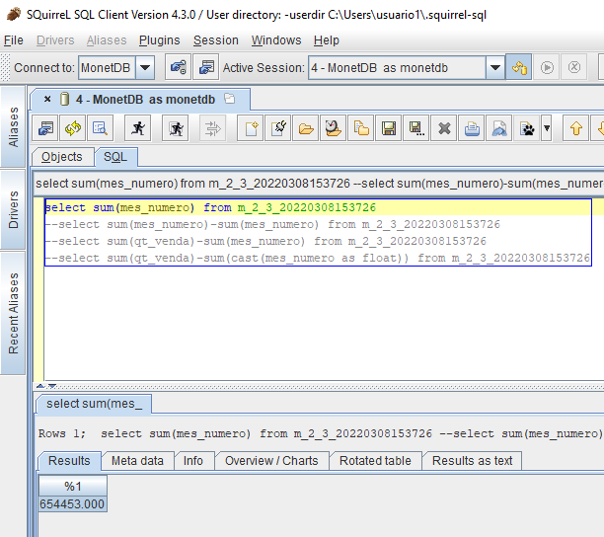
Task: Click the printer icon
Action: click(x=472, y=128)
